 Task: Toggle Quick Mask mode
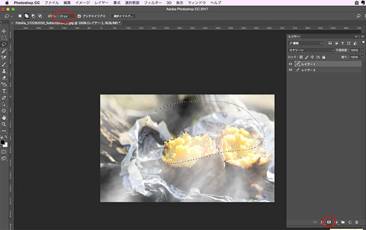coord(4,152)
